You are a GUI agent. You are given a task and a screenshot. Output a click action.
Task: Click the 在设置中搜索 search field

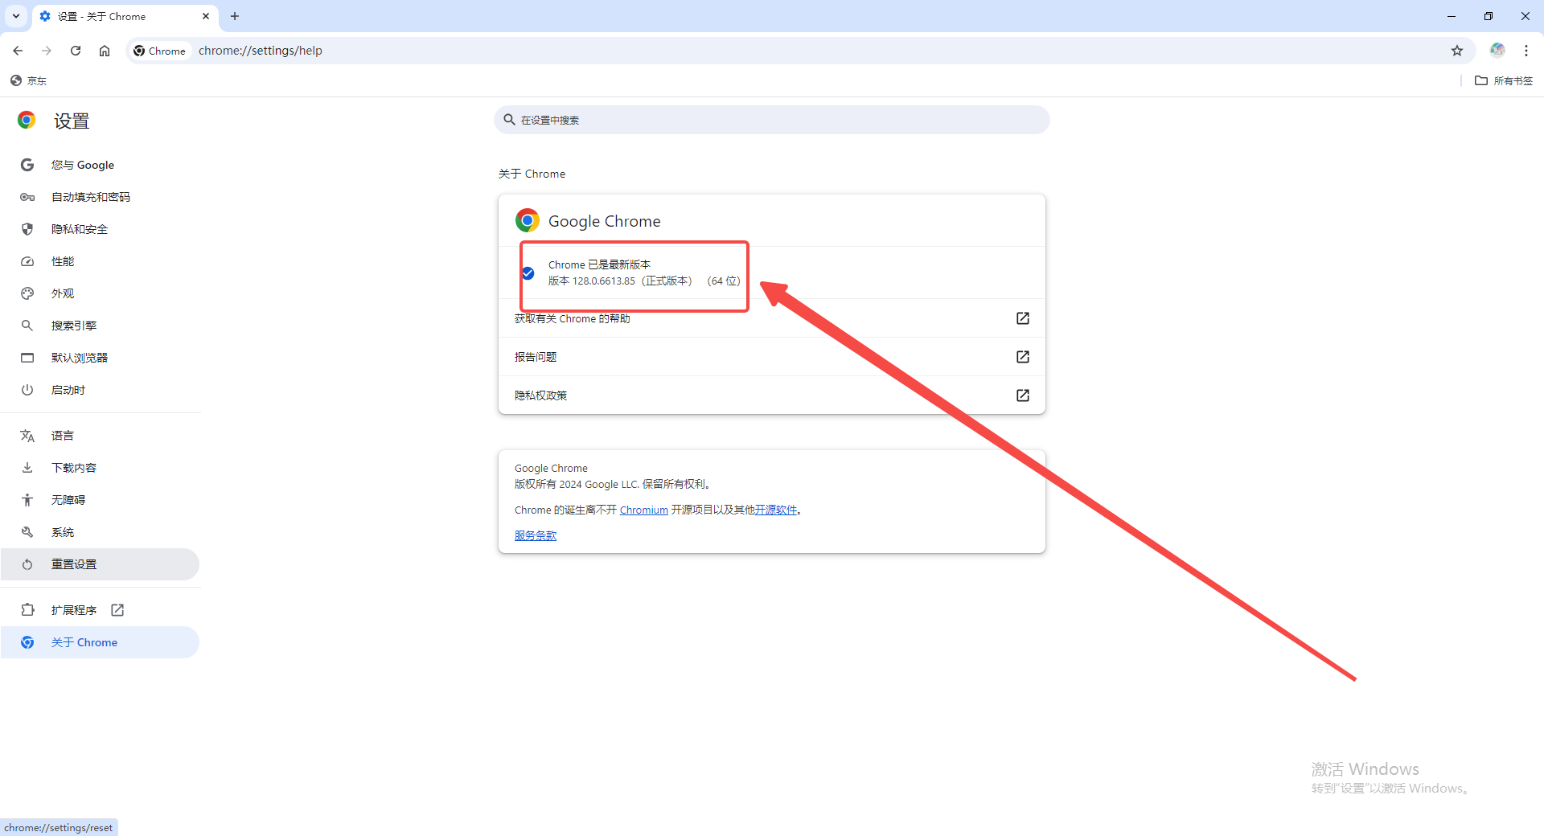tap(772, 120)
